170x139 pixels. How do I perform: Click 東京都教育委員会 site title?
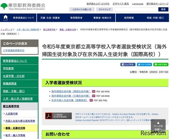click(27, 5)
